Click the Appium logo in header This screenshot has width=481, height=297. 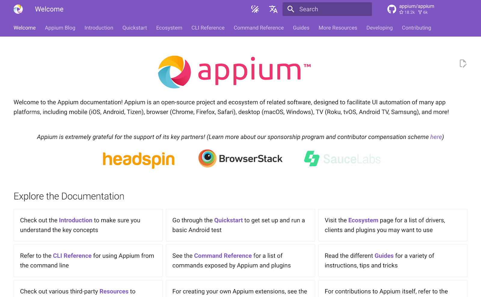click(18, 9)
